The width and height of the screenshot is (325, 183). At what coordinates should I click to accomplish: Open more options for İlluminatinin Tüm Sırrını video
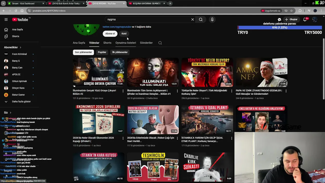tap(177, 91)
